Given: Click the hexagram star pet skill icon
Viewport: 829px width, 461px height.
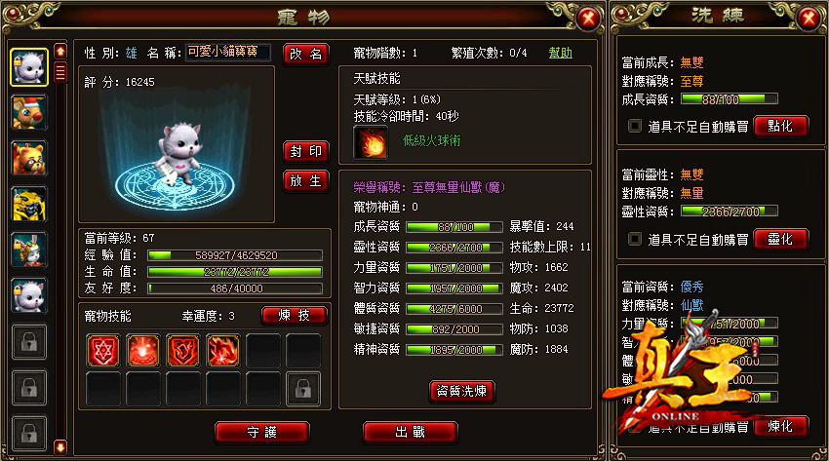Looking at the screenshot, I should coord(103,350).
